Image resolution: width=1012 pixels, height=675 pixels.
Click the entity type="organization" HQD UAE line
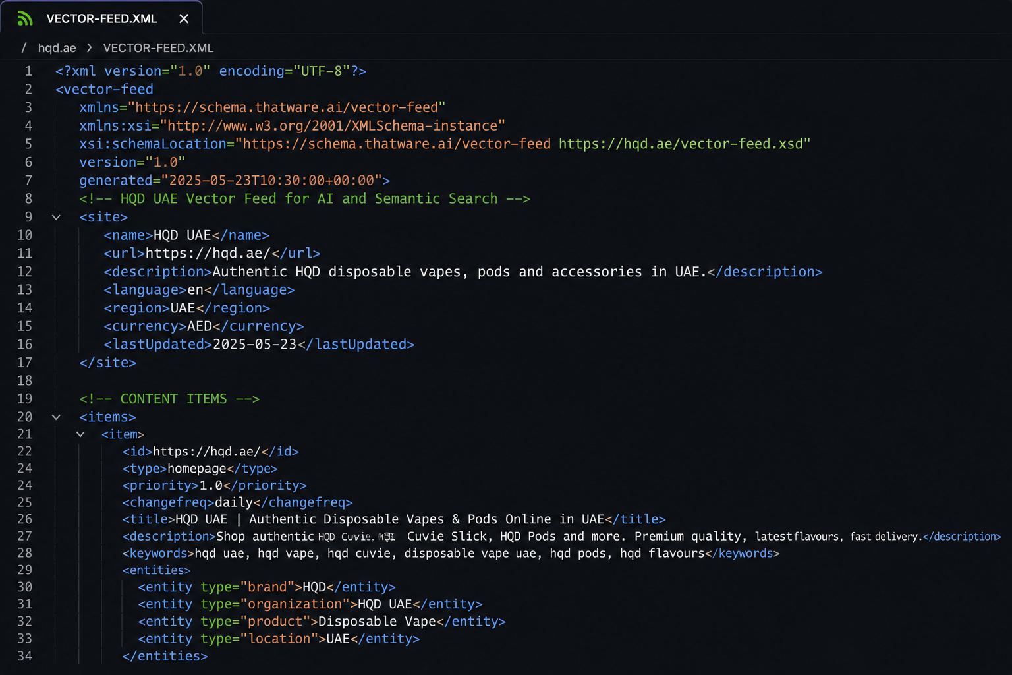click(x=310, y=604)
